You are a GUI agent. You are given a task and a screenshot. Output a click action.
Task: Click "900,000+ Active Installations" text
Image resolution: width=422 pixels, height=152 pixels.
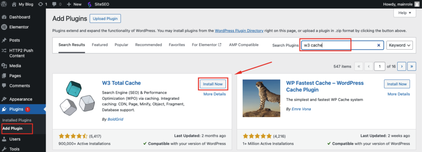pos(84,143)
